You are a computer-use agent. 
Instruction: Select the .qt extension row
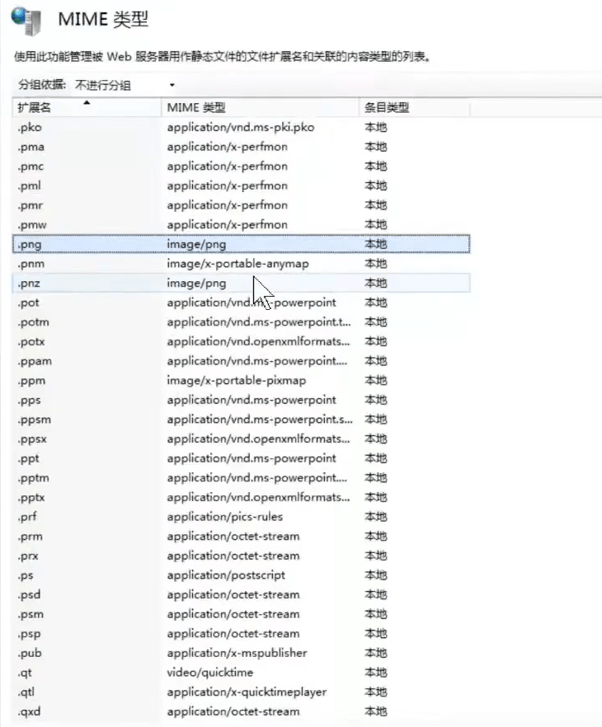(241, 673)
